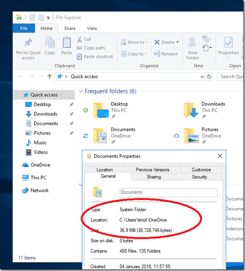Click the Refresh button
This screenshot has width=245, height=271.
click(209, 77)
